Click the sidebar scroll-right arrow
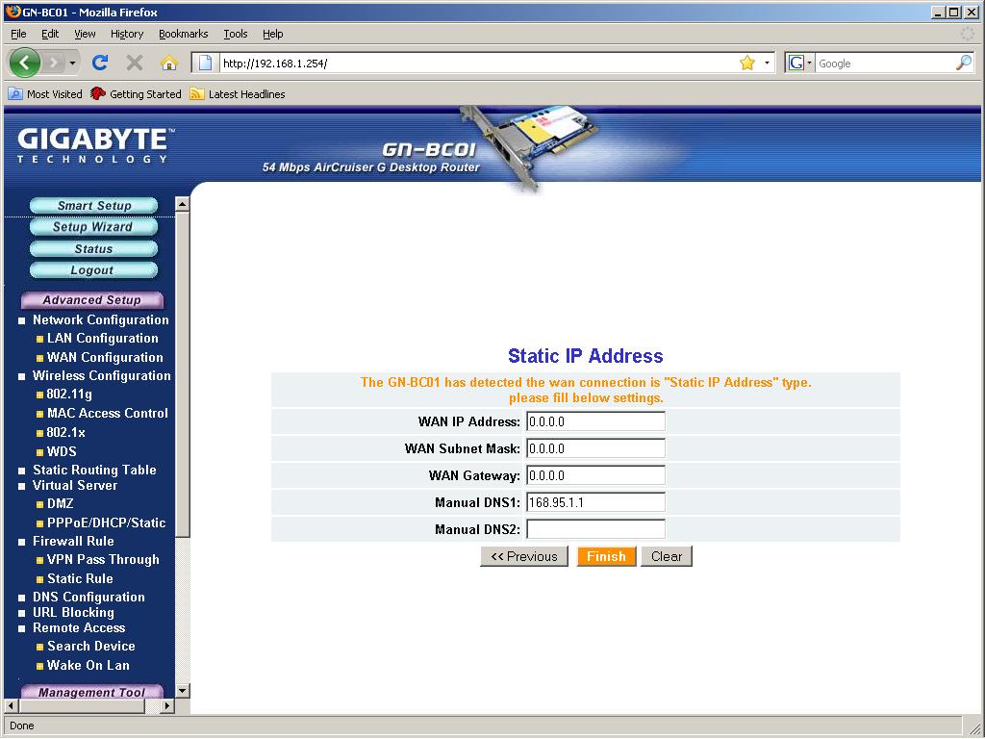985x739 pixels. [167, 705]
